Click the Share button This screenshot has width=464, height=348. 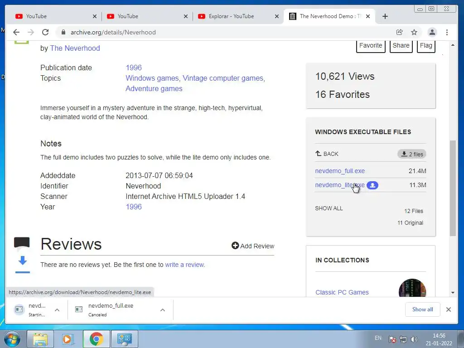coord(401,46)
